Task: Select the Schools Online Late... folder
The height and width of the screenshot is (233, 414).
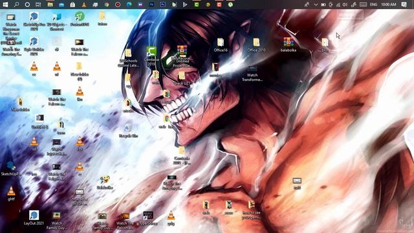Action: tap(128, 58)
